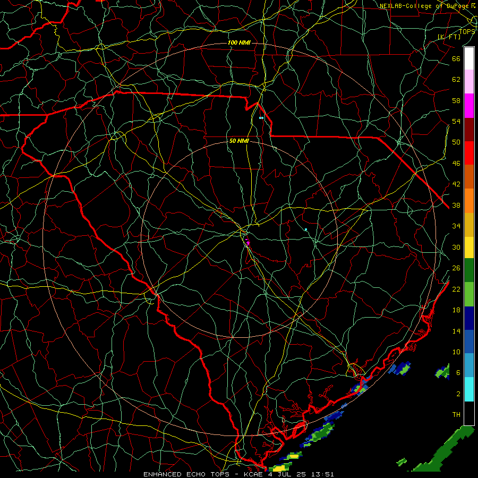Click the [K FT] units label
Viewport: 478px width, 478px height.
pyautogui.click(x=449, y=37)
